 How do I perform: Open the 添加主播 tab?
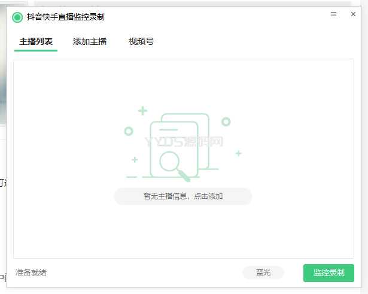pos(90,42)
